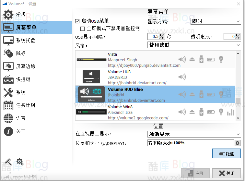Click the wrench icon beside 系统
Screen dimensions: 245x181
[8, 92]
